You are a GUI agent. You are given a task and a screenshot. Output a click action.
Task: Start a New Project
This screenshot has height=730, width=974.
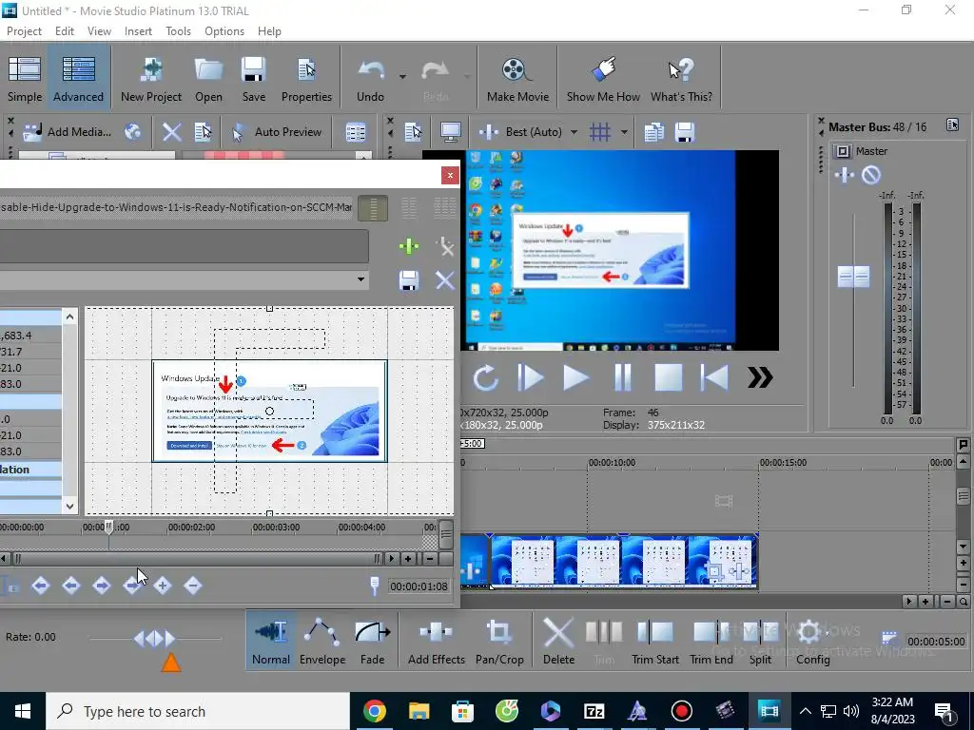(151, 78)
